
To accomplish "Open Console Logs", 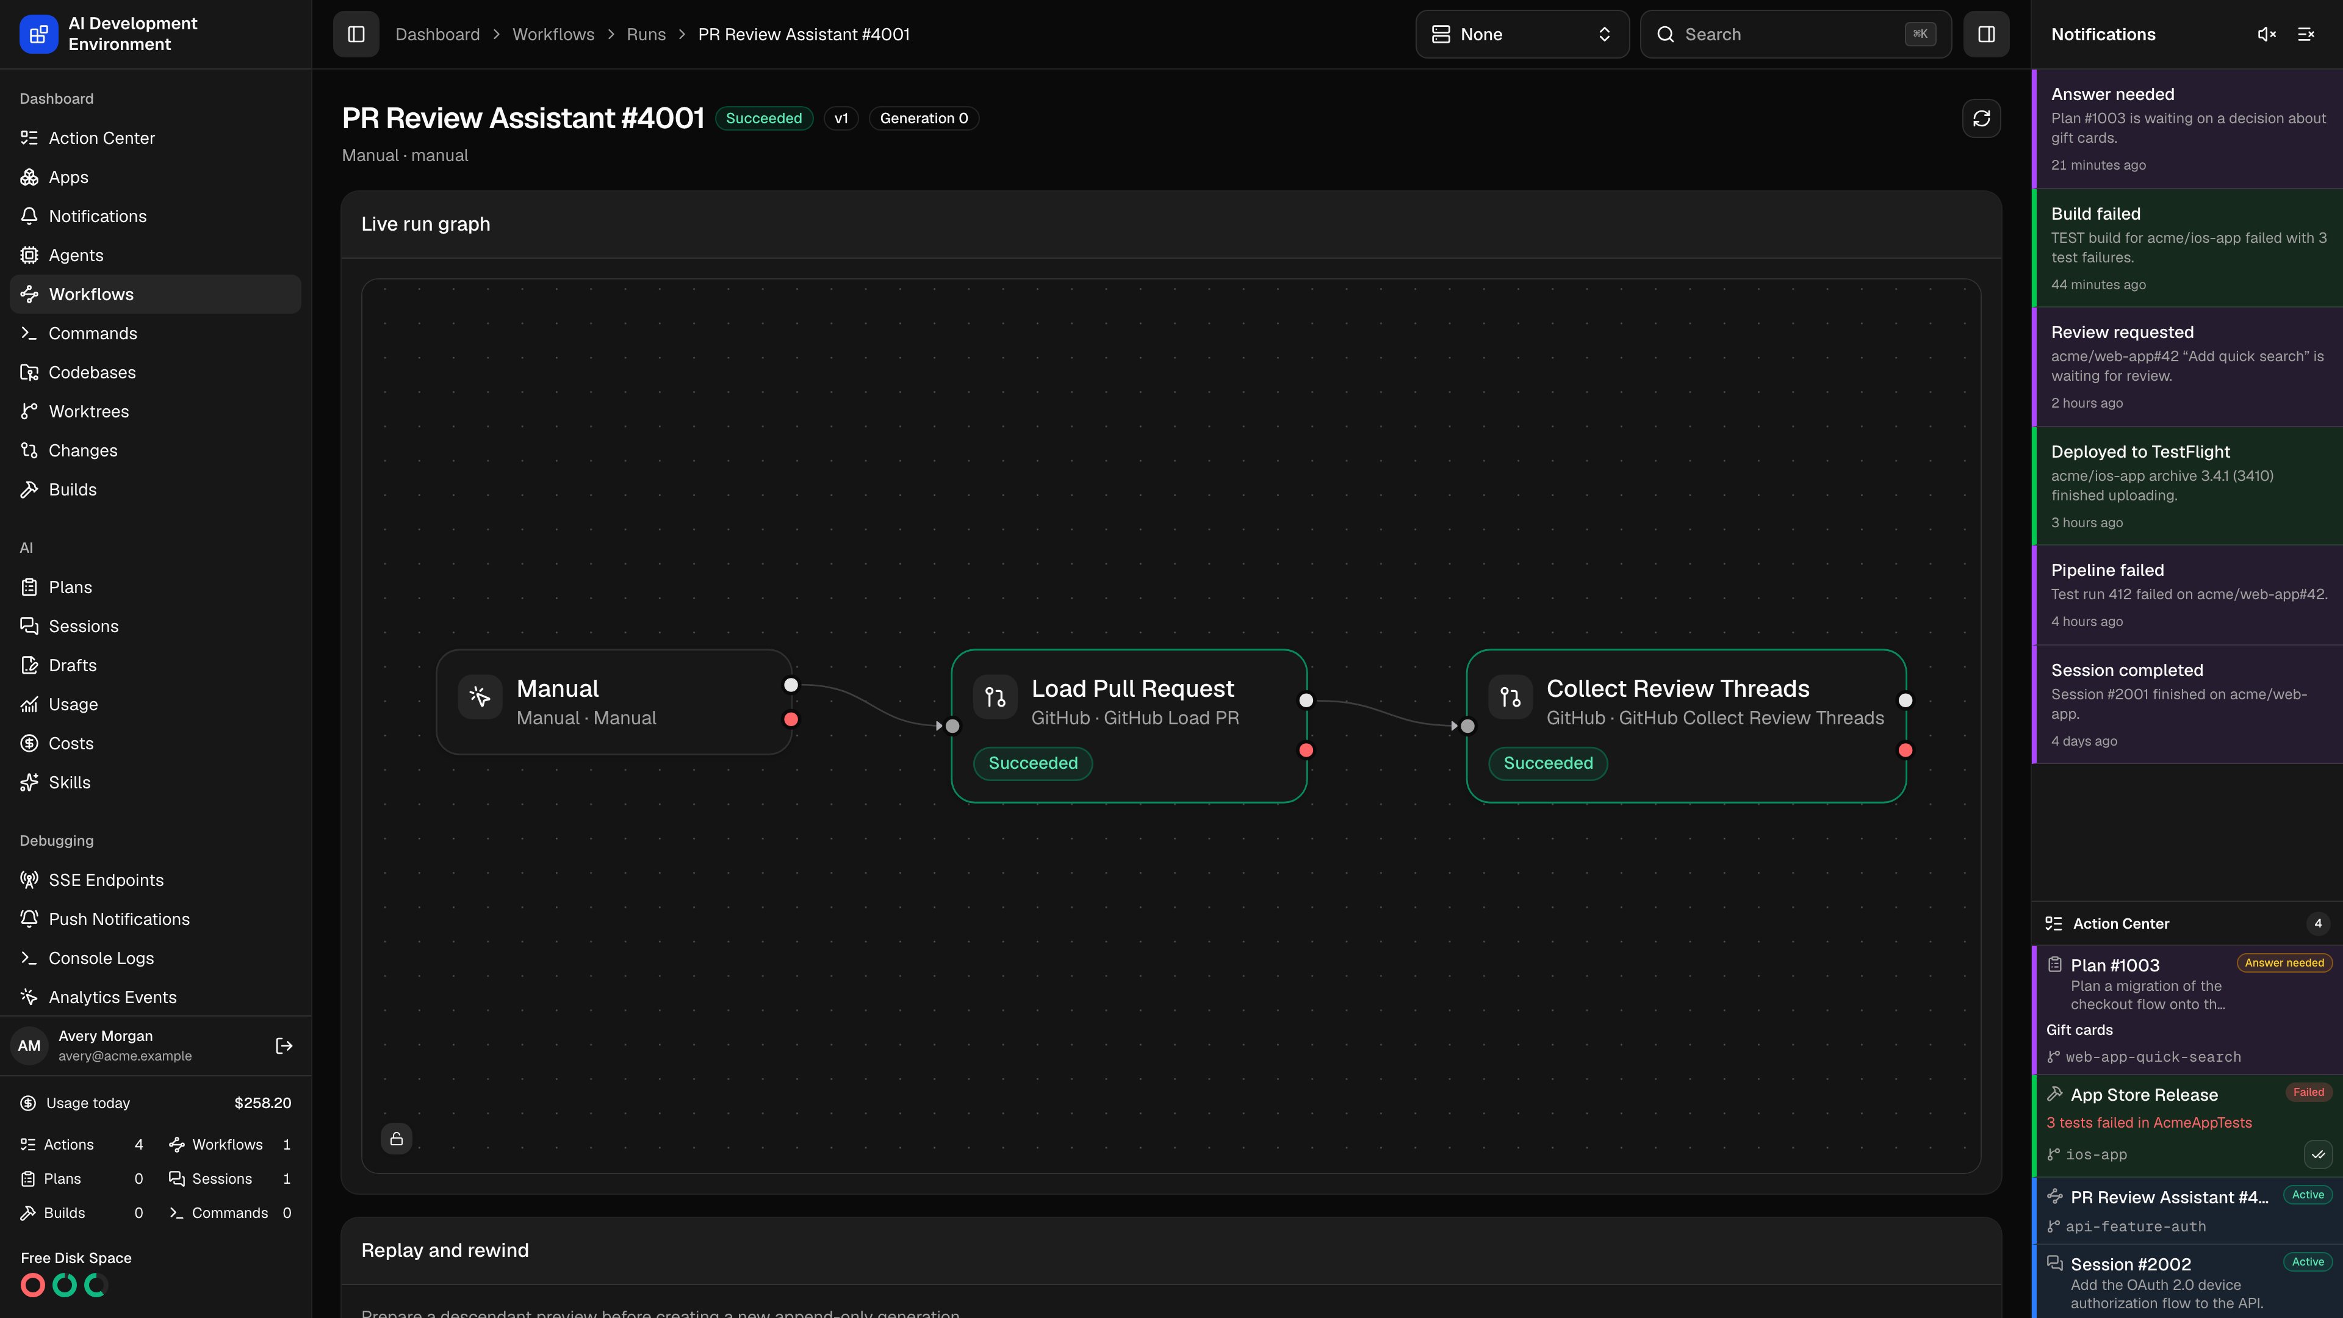I will point(156,959).
